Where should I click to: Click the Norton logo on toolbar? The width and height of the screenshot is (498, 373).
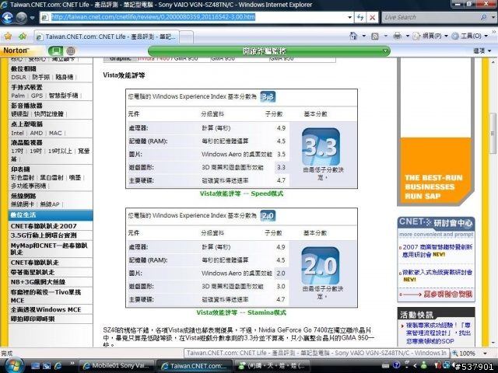point(16,51)
